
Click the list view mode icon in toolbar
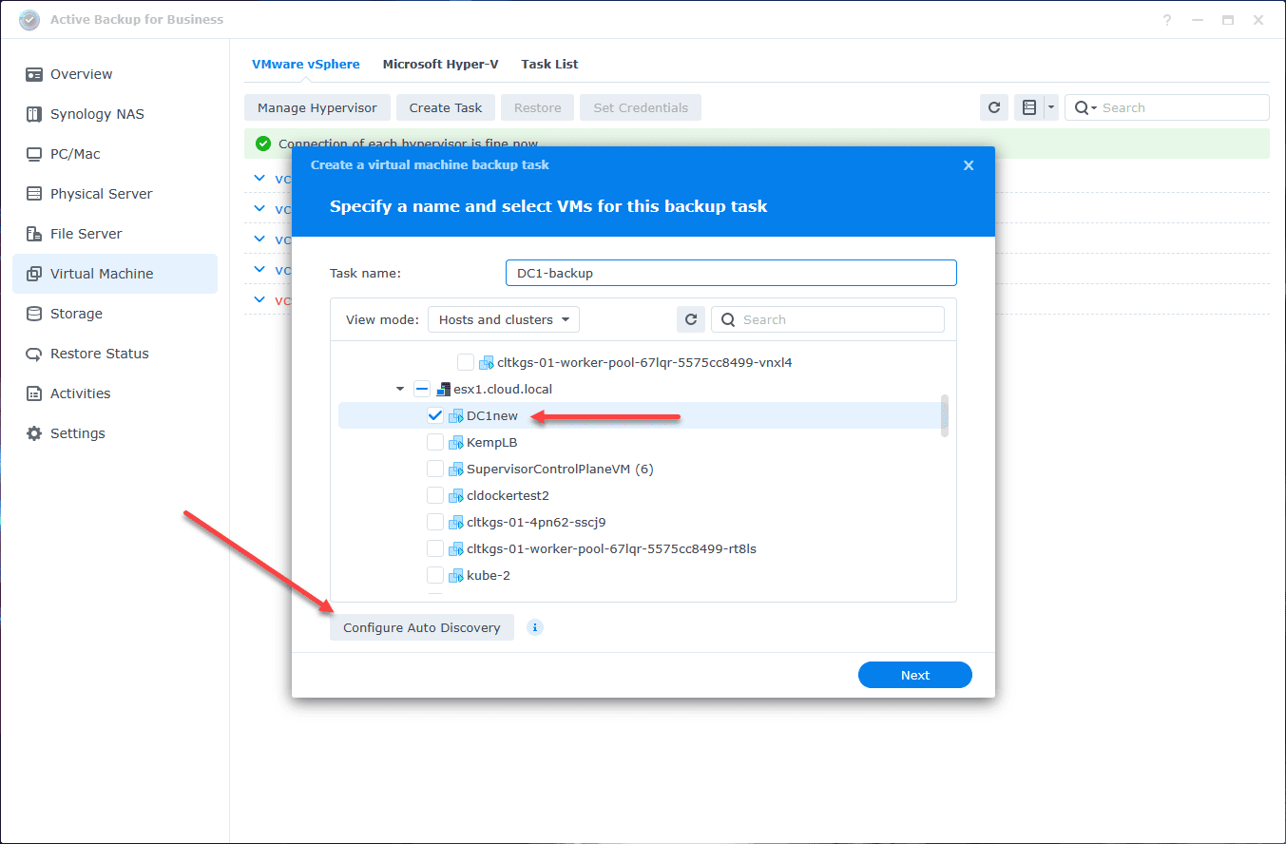point(1028,107)
